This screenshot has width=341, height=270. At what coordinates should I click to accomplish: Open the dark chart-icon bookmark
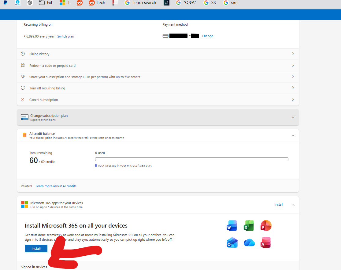pos(166,3)
